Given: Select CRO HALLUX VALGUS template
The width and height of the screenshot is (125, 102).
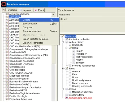Looking at the screenshot, I should tap(21, 73).
